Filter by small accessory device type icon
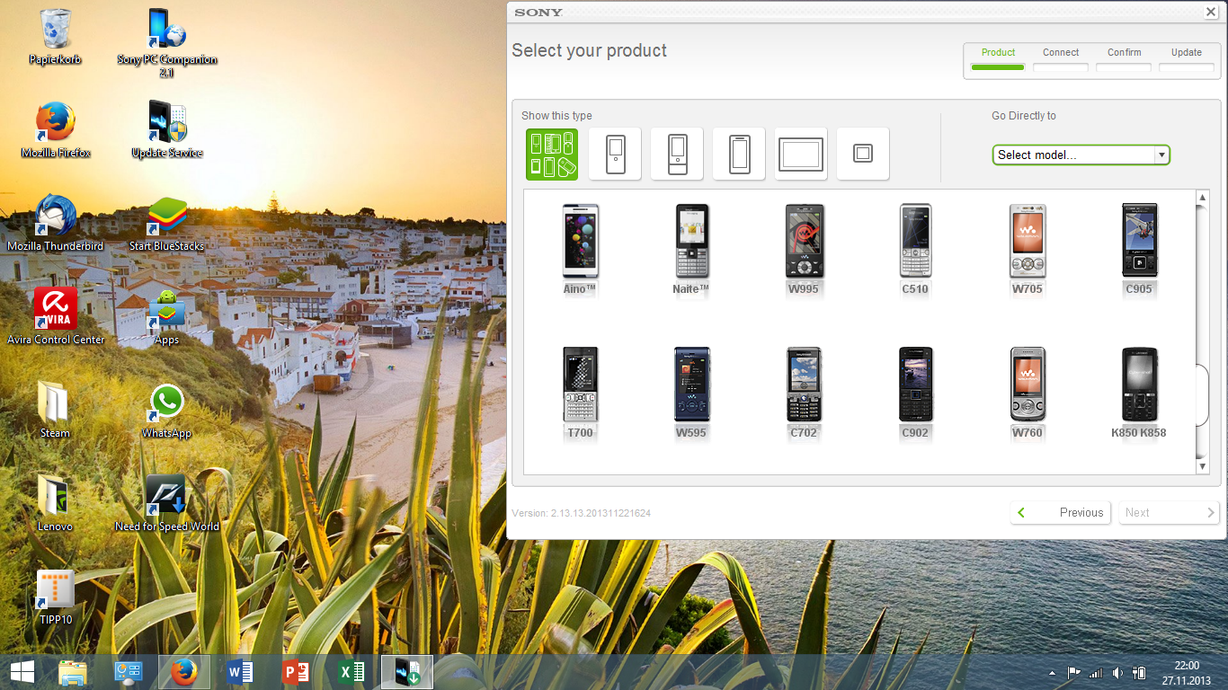 coord(863,154)
